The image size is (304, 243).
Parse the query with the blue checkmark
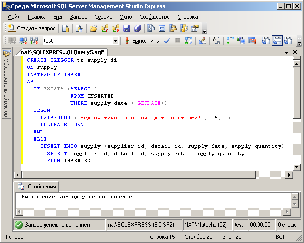(x=167, y=41)
